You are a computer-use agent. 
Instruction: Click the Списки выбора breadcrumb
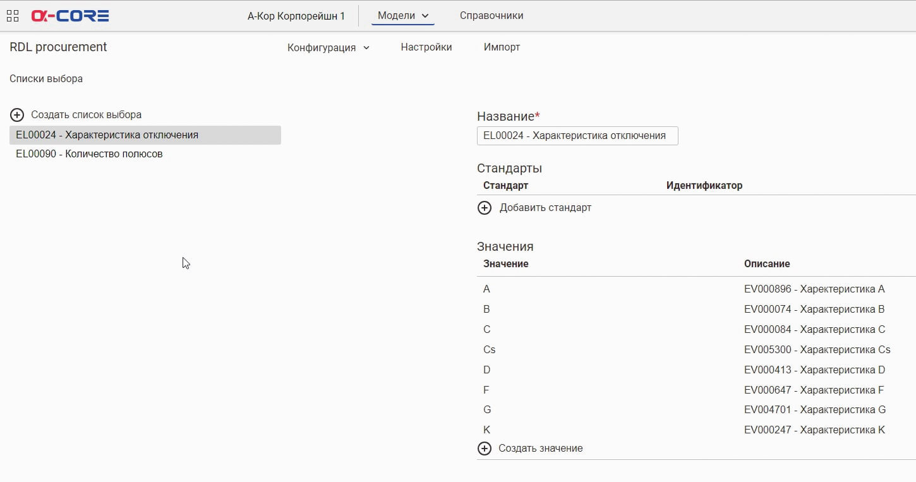click(46, 79)
